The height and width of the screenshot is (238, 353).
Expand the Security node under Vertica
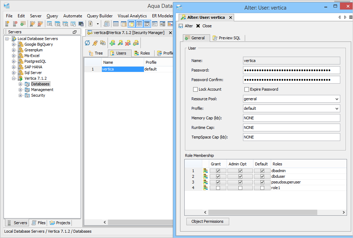click(20, 95)
